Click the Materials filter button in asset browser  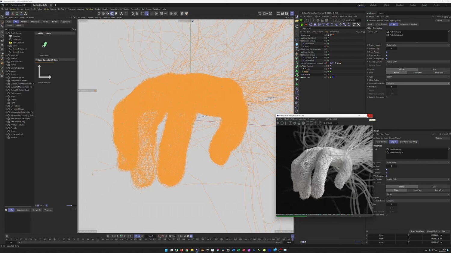click(35, 22)
